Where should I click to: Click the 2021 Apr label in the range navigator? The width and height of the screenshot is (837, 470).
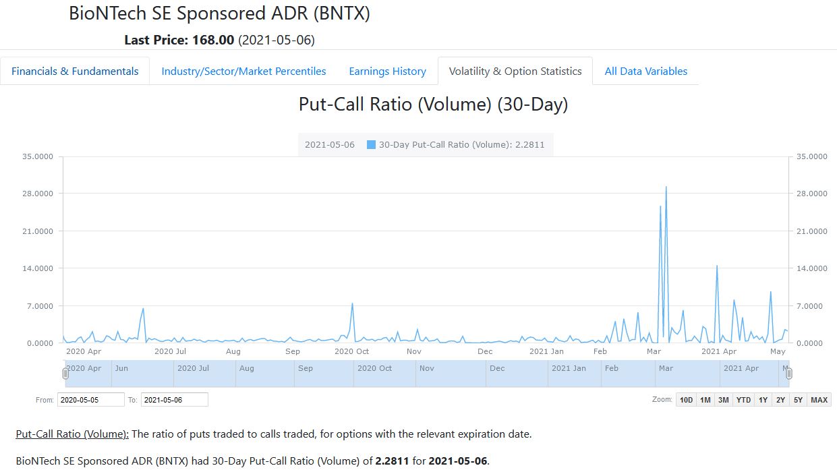pyautogui.click(x=741, y=368)
